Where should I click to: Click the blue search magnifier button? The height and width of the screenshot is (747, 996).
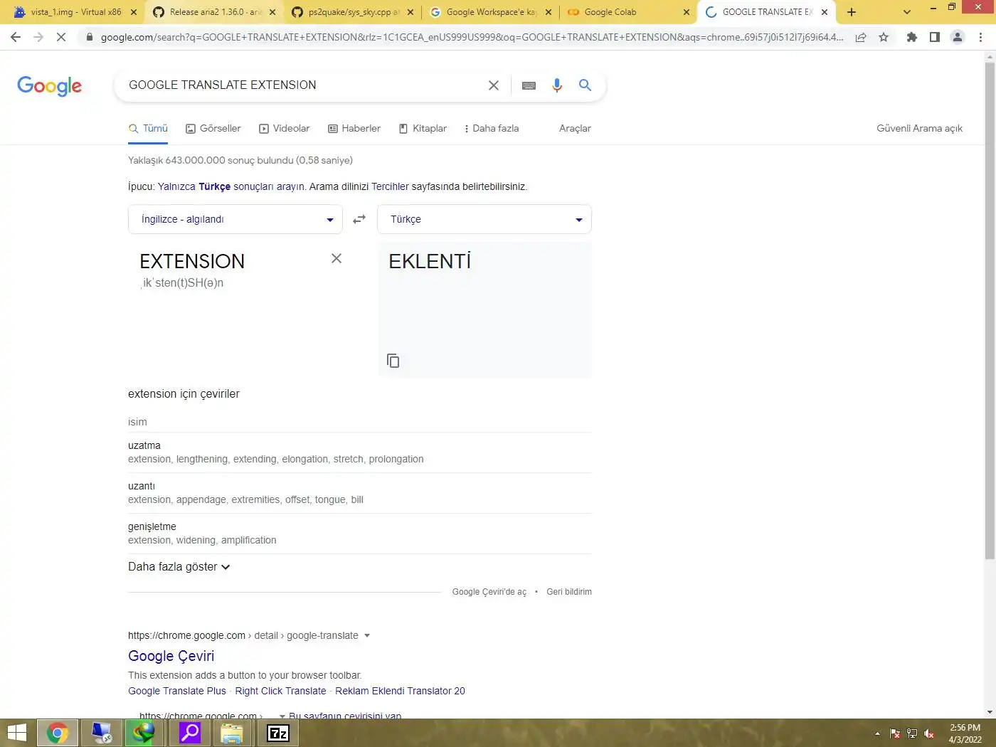click(585, 85)
